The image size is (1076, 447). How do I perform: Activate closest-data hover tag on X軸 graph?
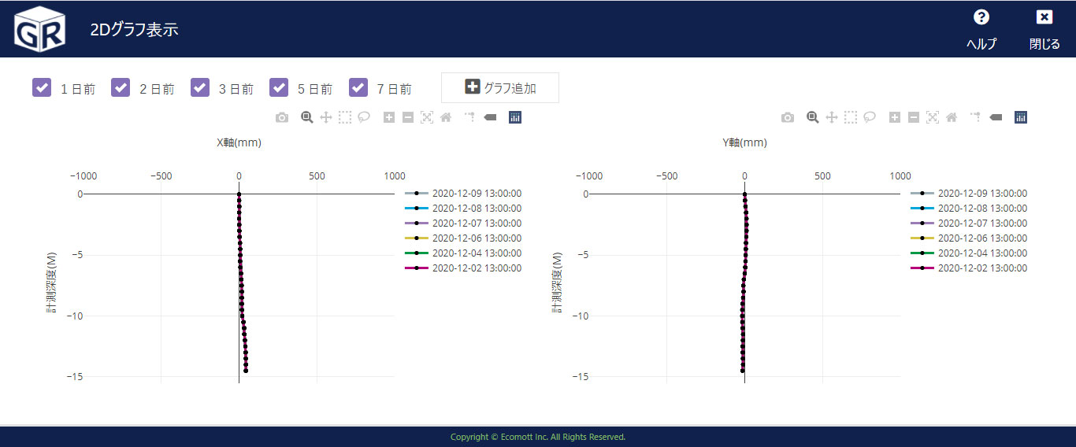[490, 117]
